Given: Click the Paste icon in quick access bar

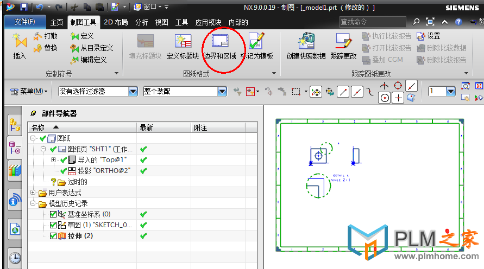Looking at the screenshot, I should 100,7.
